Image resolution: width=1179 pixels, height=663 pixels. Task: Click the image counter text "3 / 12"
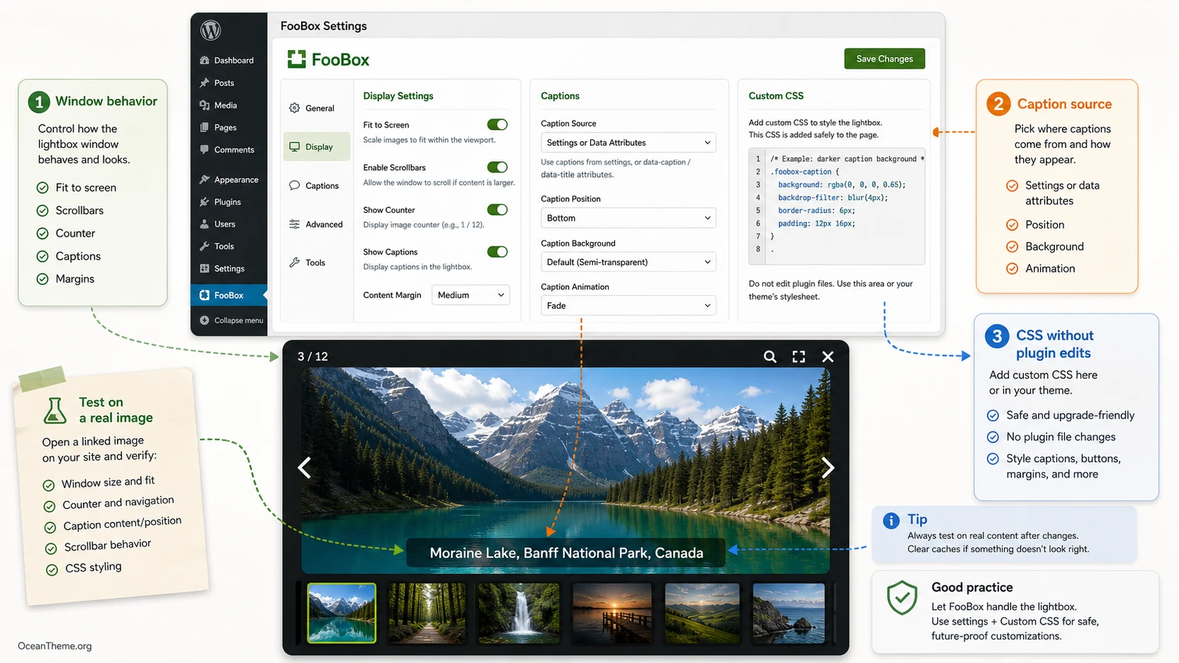point(312,357)
